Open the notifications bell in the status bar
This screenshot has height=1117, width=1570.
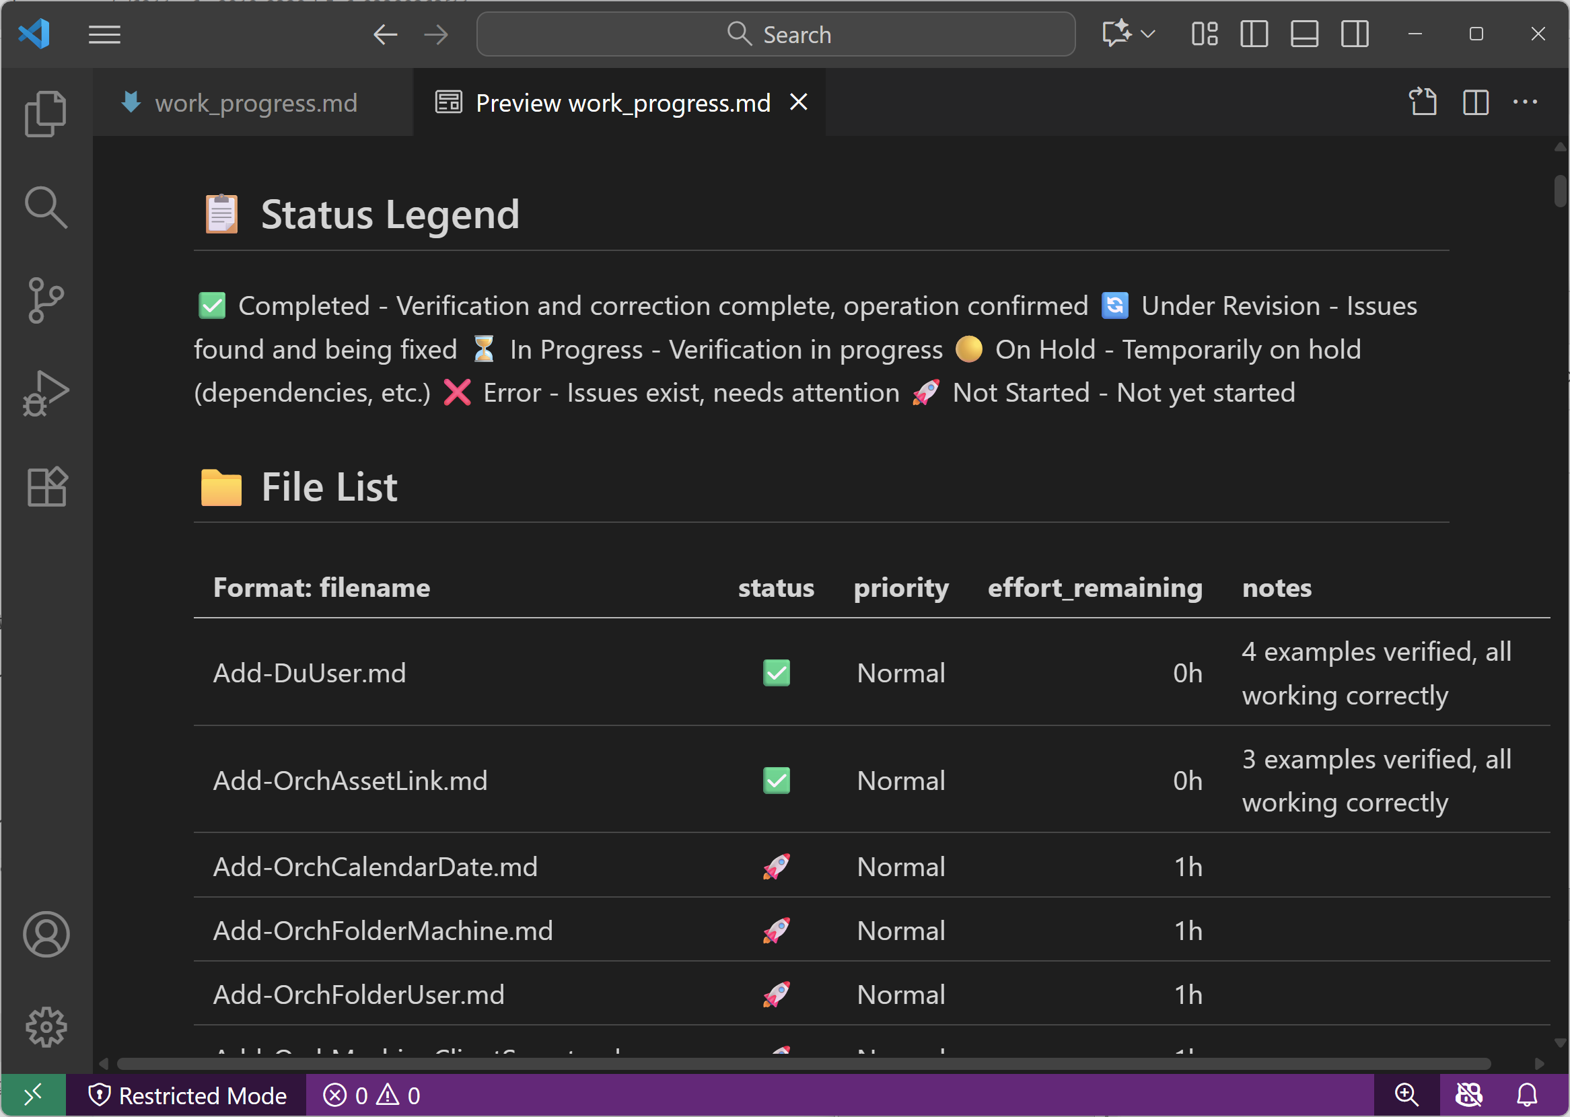coord(1526,1095)
